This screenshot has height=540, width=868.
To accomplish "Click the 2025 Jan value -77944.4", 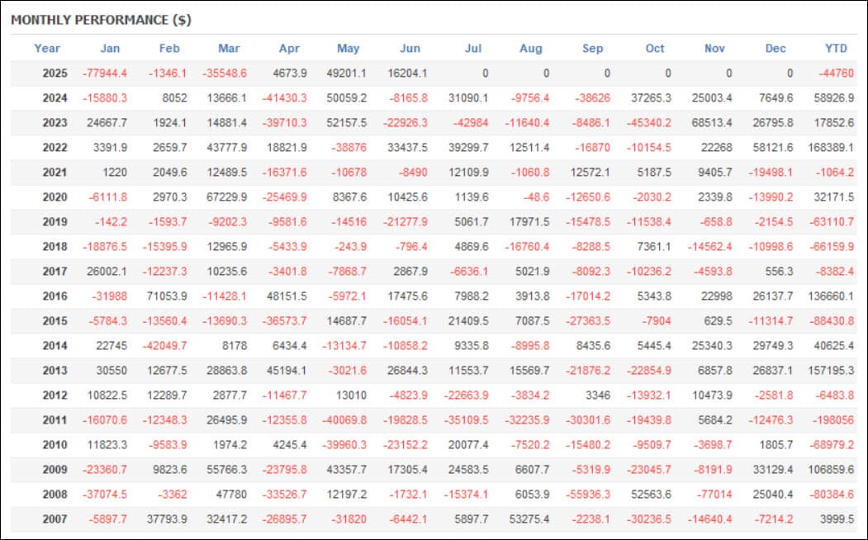I will [x=105, y=73].
